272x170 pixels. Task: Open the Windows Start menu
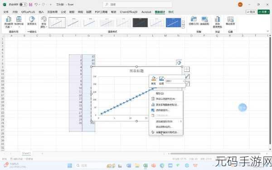point(70,165)
